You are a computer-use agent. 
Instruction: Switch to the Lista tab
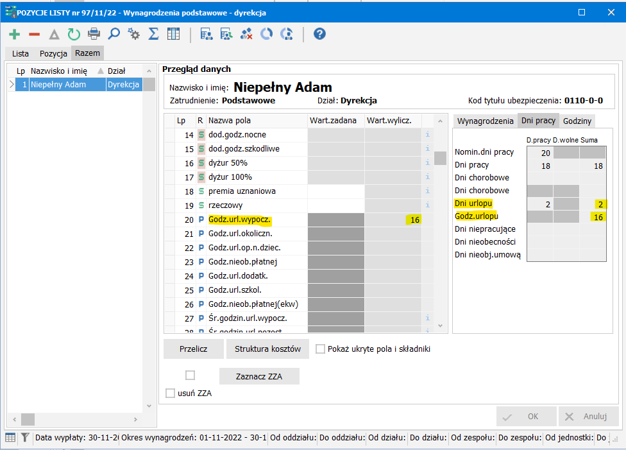click(21, 53)
